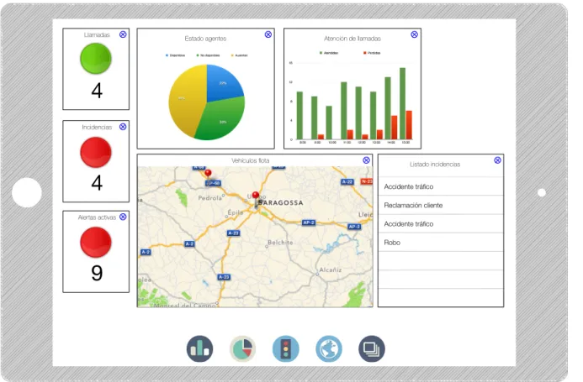This screenshot has width=583, height=382.
Task: Open the bar chart icon in bottom dock
Action: coord(199,348)
